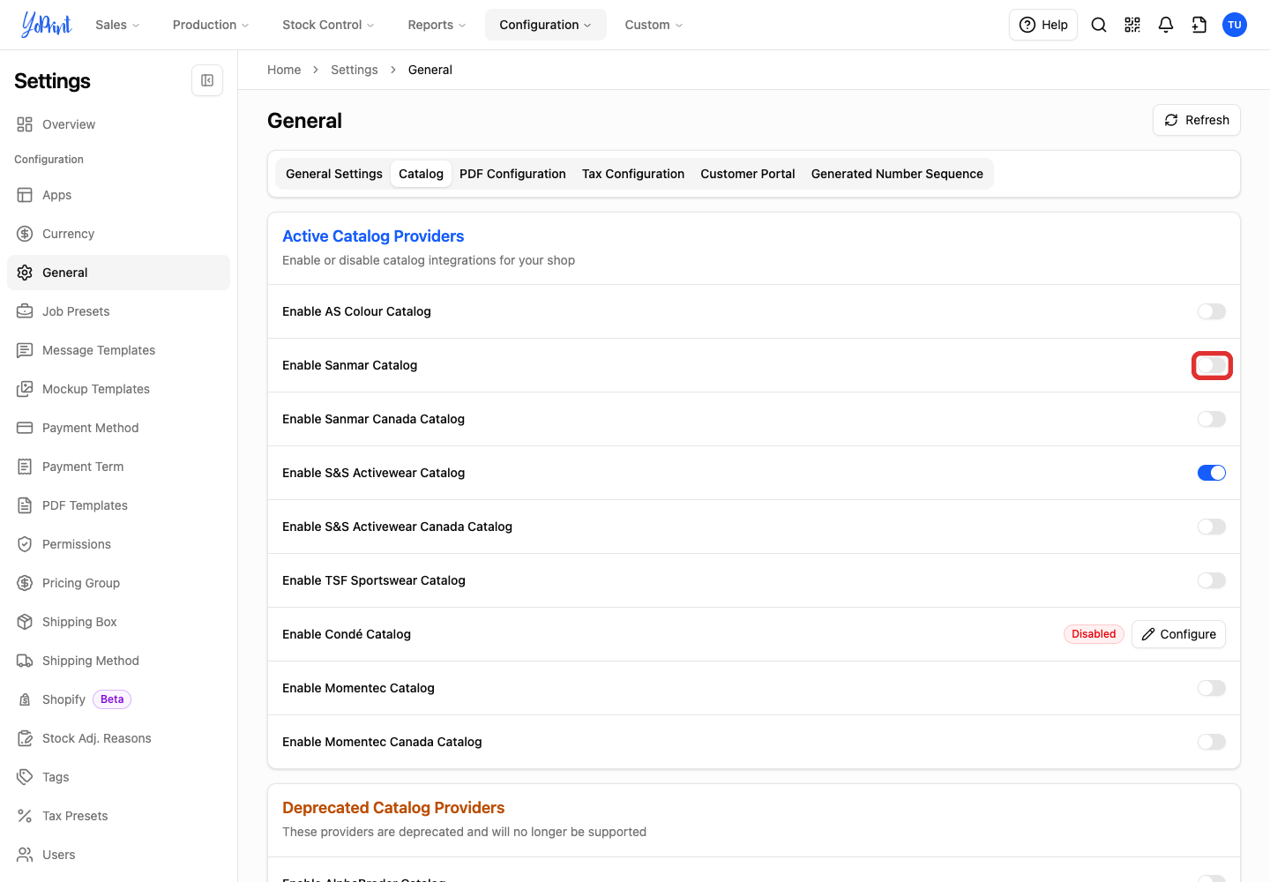The image size is (1270, 882).
Task: Click the document export icon in header
Action: pos(1199,25)
